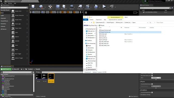Open the Source Control dropdown arrow
174x98 pixels.
click(45, 7)
